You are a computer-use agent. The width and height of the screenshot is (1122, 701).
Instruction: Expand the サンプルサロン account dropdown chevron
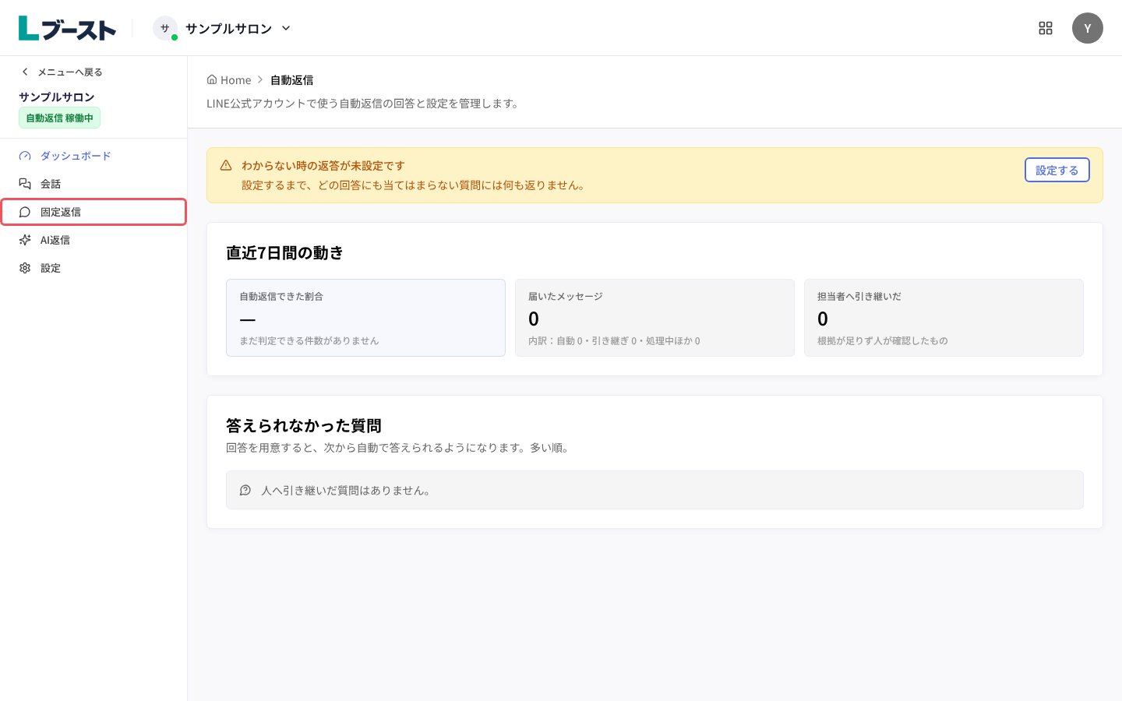286,28
